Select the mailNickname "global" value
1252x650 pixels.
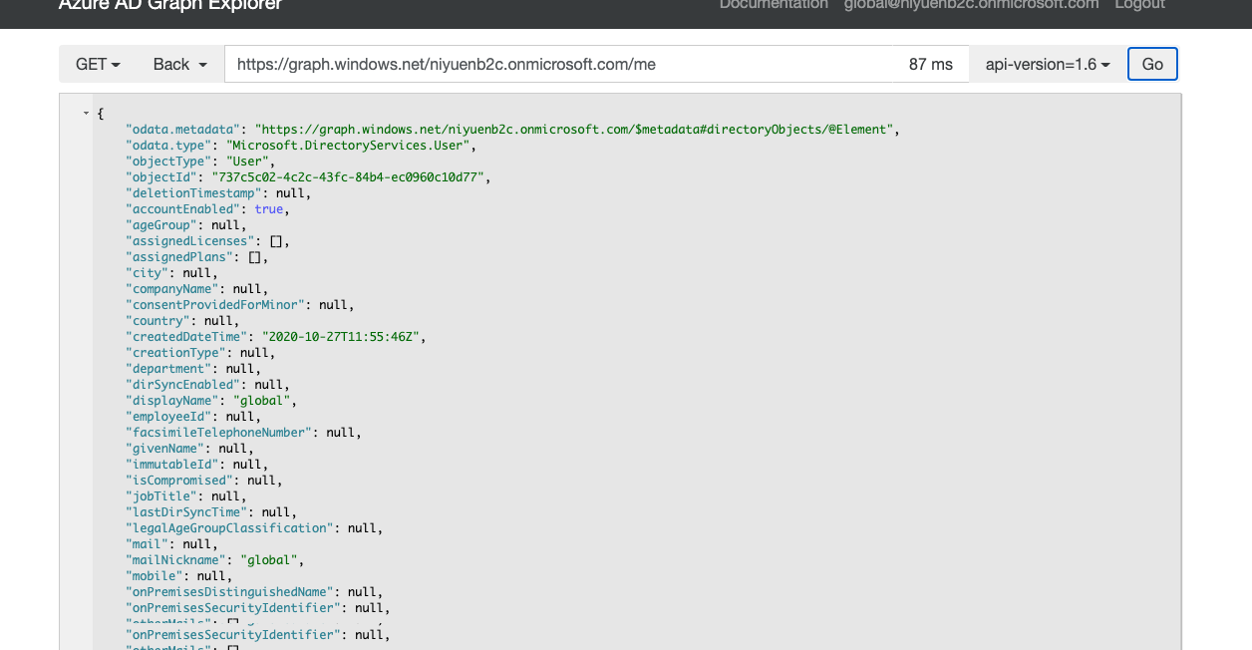[269, 560]
